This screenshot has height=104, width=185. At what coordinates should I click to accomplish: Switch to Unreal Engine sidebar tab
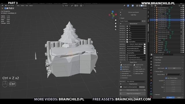(x=148, y=28)
